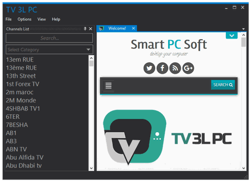Pin the Channels List panel
The image size is (251, 182).
[x=85, y=29]
